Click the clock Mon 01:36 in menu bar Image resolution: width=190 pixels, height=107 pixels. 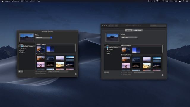pos(173,1)
